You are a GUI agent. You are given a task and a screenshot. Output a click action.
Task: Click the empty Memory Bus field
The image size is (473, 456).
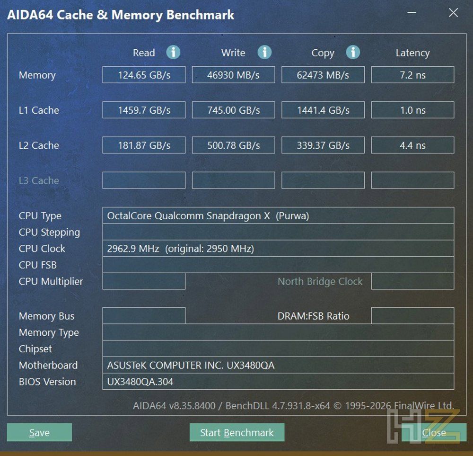click(144, 315)
